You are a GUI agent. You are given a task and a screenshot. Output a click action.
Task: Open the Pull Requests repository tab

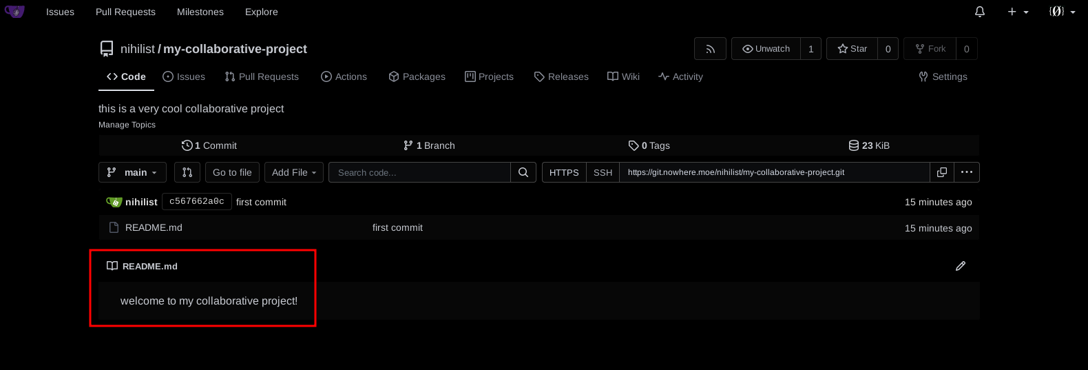click(262, 76)
